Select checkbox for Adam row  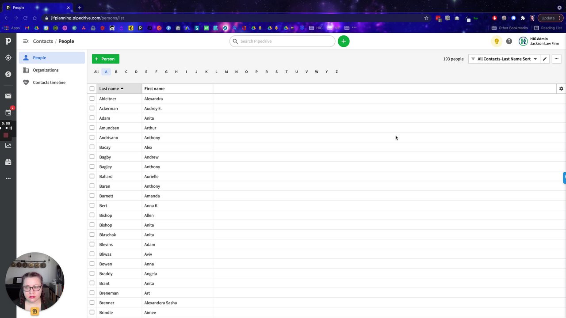pos(92,118)
